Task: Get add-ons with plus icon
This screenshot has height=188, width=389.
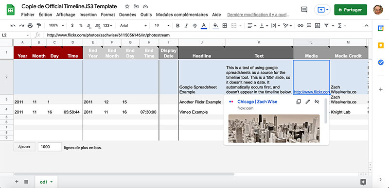Action: coord(381,89)
